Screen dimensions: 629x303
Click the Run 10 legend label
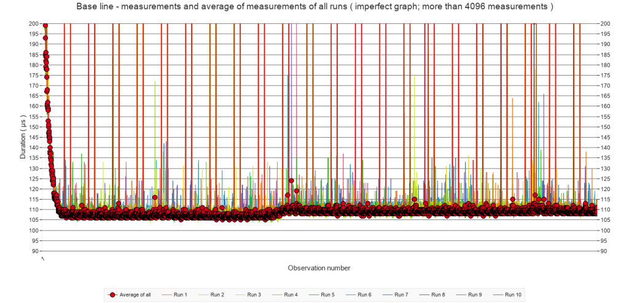pos(514,295)
